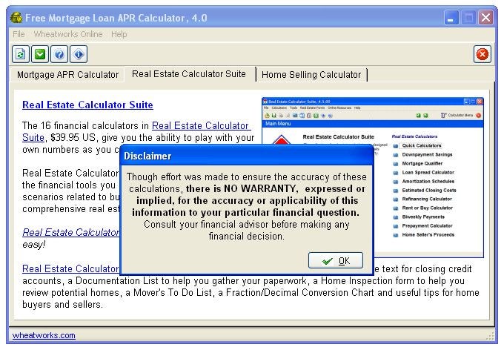The width and height of the screenshot is (504, 353).
Task: Click the green checkmark toolbar icon
Action: [x=40, y=54]
